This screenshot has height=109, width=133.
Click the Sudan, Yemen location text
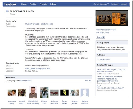(31, 71)
